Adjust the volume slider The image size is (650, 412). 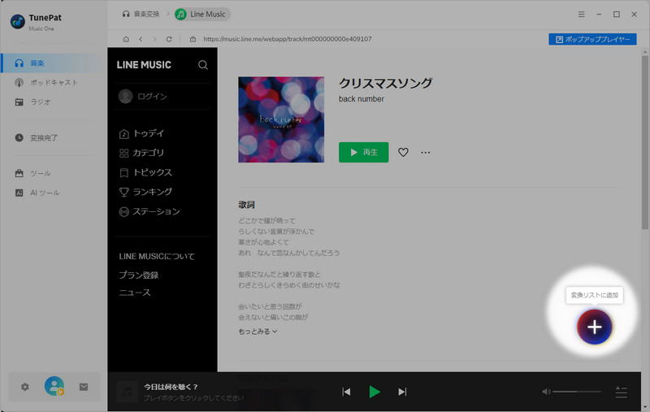point(577,392)
